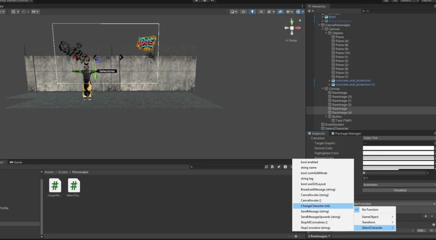Image resolution: width=436 pixels, height=240 pixels.
Task: Toggle scene lighting lightbulb icon
Action: click(252, 12)
